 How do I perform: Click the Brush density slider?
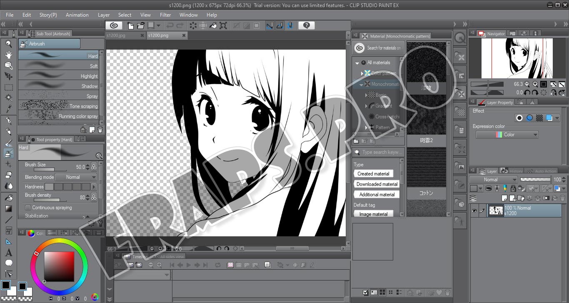(x=50, y=200)
